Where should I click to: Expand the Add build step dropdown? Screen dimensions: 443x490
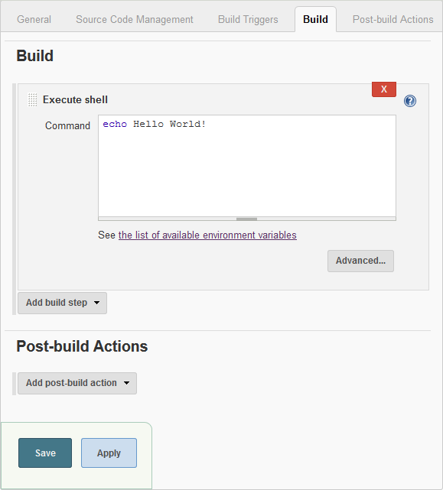62,303
